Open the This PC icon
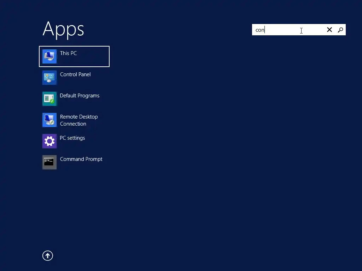362x271 pixels. (x=49, y=56)
